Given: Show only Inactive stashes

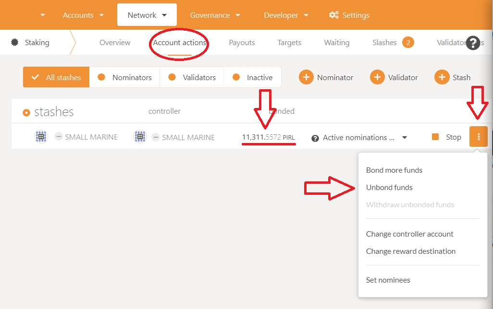Looking at the screenshot, I should 252,77.
